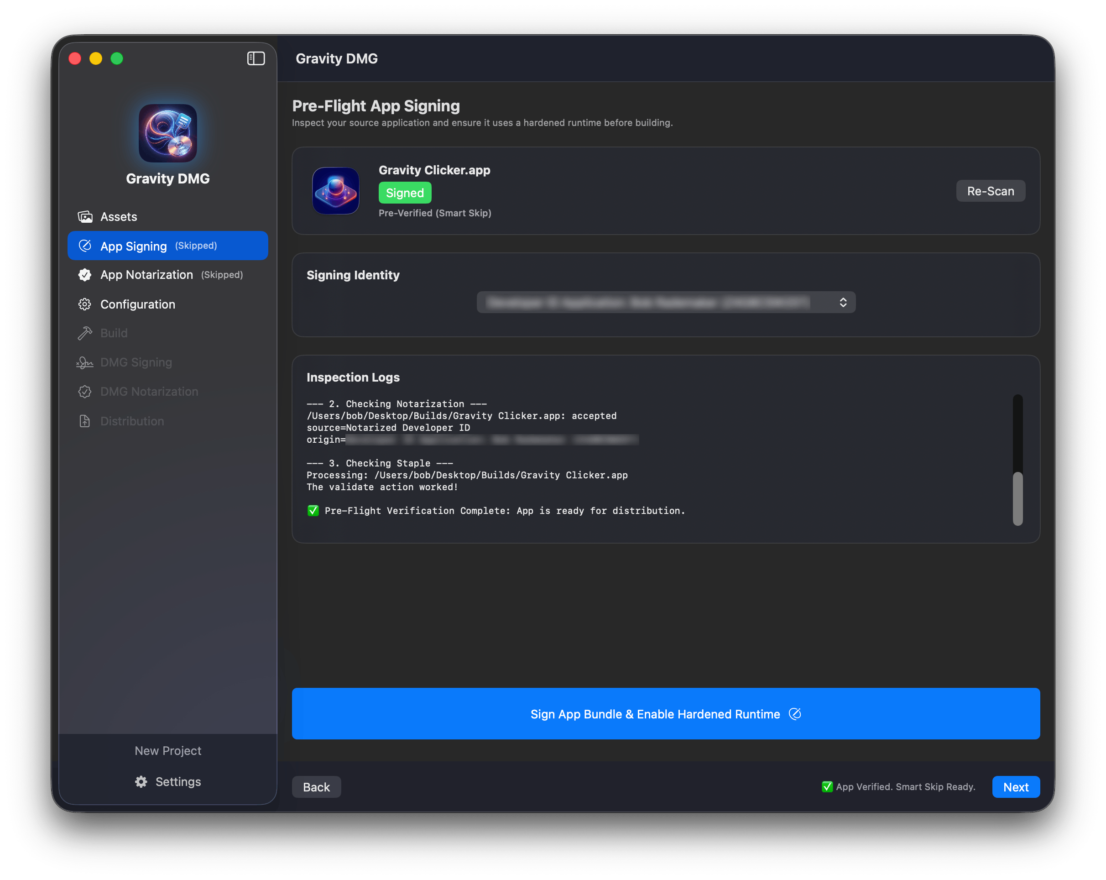The height and width of the screenshot is (880, 1106).
Task: Click the App Notarization seal icon
Action: click(x=85, y=275)
